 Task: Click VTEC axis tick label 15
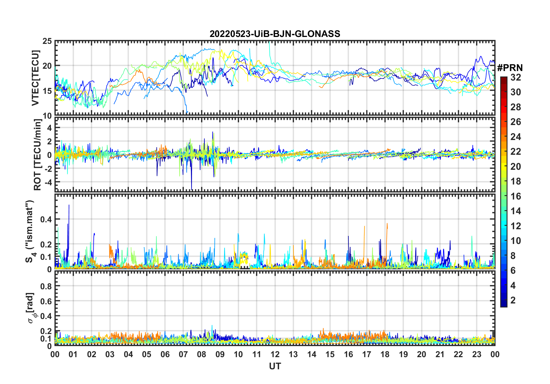point(47,91)
